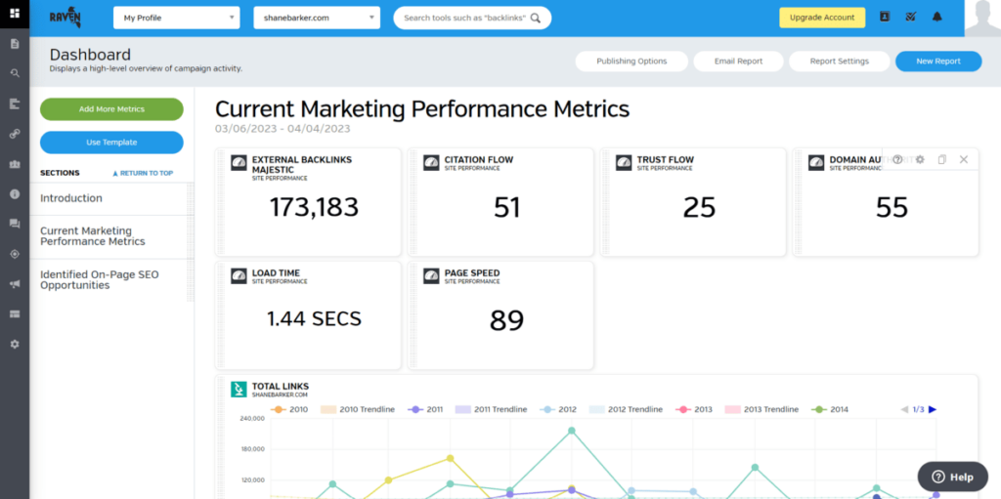This screenshot has width=1001, height=499.
Task: Click the gauge icon on Citation Flow widget
Action: 431,162
